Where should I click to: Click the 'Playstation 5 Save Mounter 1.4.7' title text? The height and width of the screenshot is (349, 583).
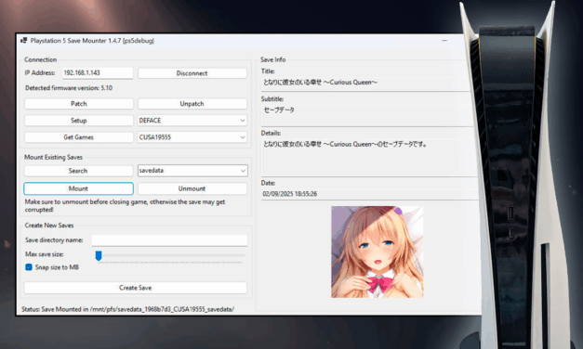point(92,41)
